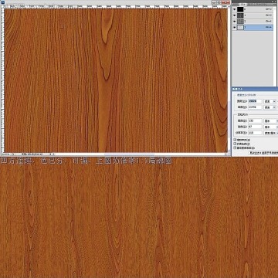Open the pixel width unit dropdown
Viewport: 278px width, 278px height.
click(x=270, y=101)
